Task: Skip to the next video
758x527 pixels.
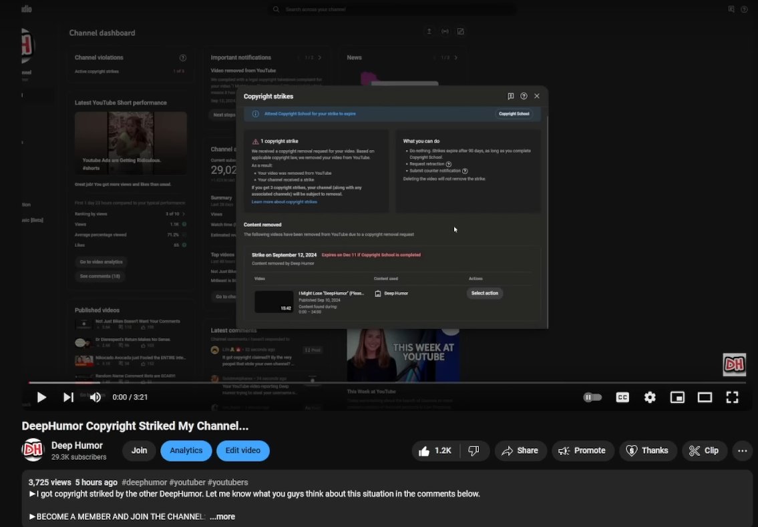Action: pyautogui.click(x=68, y=397)
